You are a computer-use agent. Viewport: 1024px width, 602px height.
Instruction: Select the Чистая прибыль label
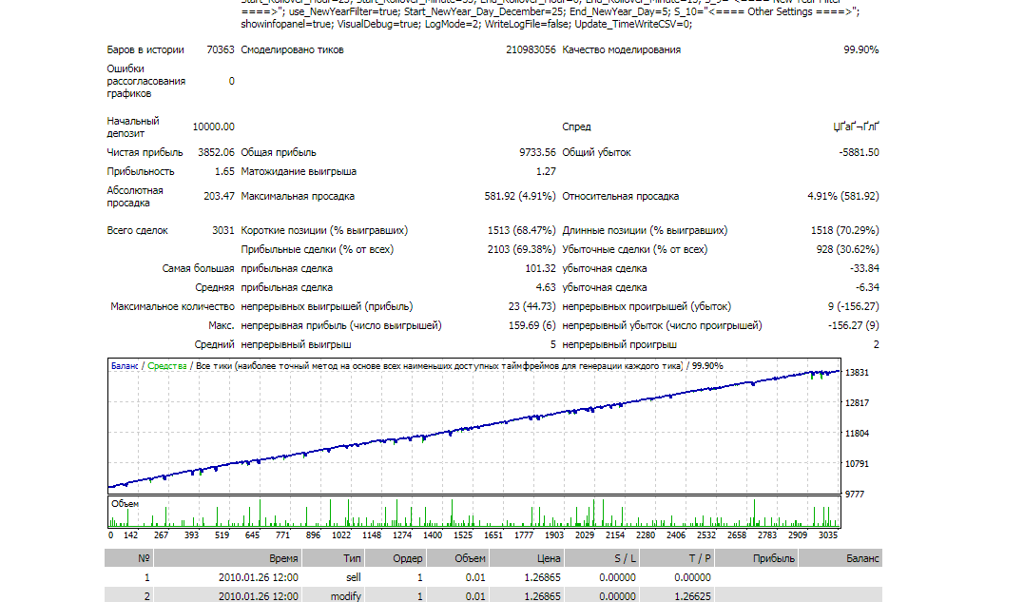click(x=145, y=152)
